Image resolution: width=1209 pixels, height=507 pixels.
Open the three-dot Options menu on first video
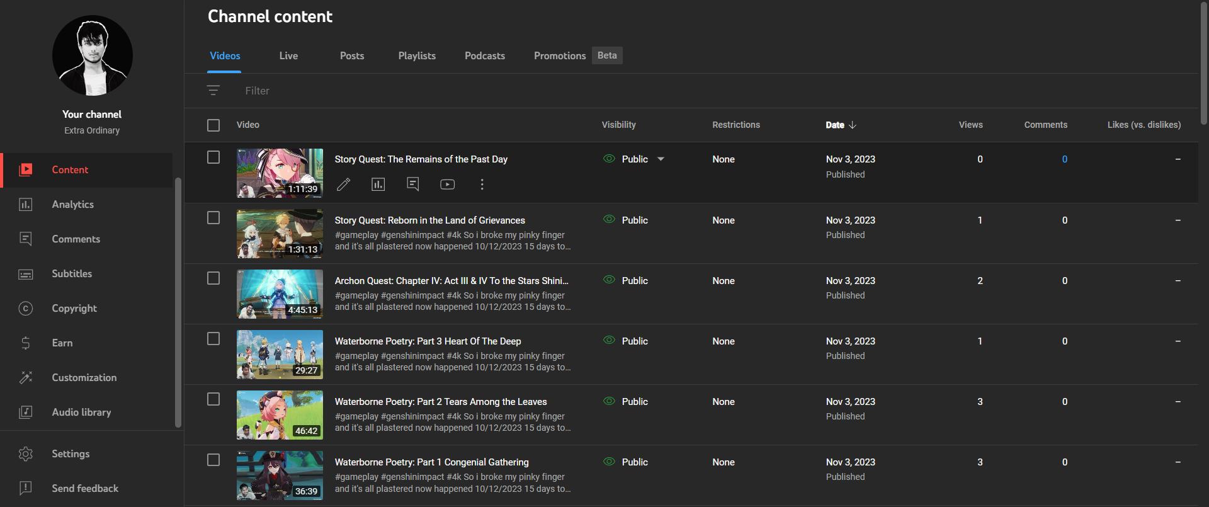click(x=482, y=184)
